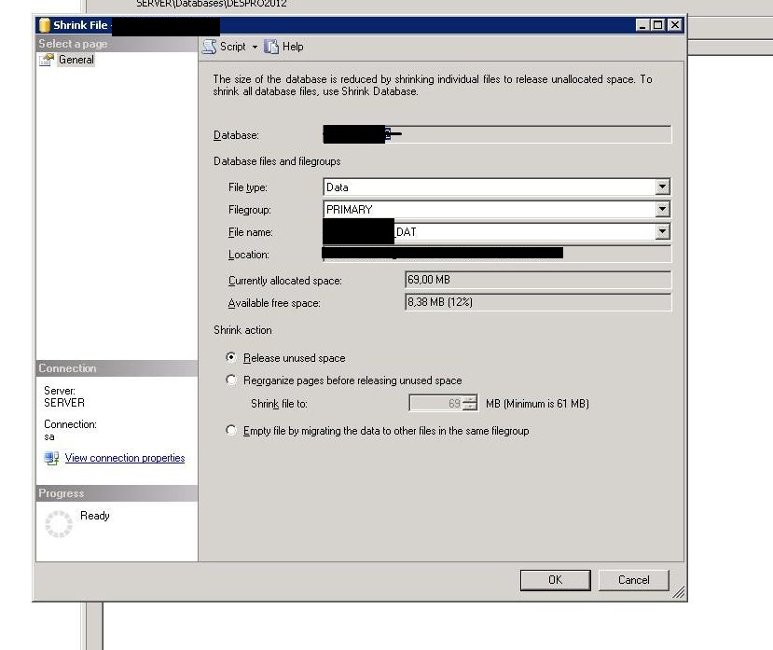
Task: Click the Currently allocated space value 69,00 MB
Action: click(x=538, y=280)
